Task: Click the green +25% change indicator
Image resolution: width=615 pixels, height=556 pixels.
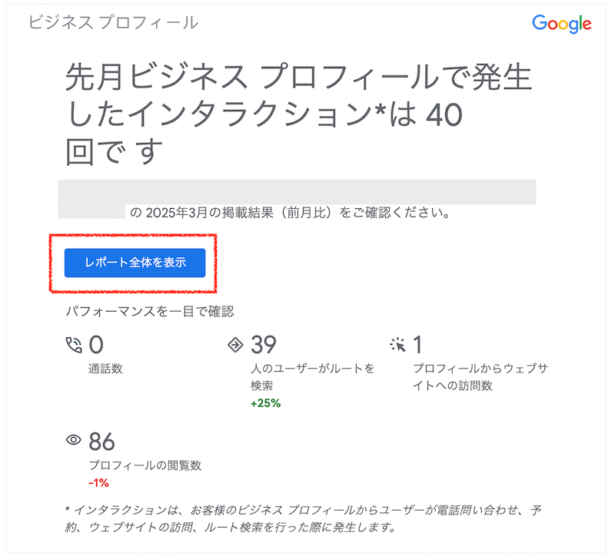Action: pyautogui.click(x=266, y=402)
